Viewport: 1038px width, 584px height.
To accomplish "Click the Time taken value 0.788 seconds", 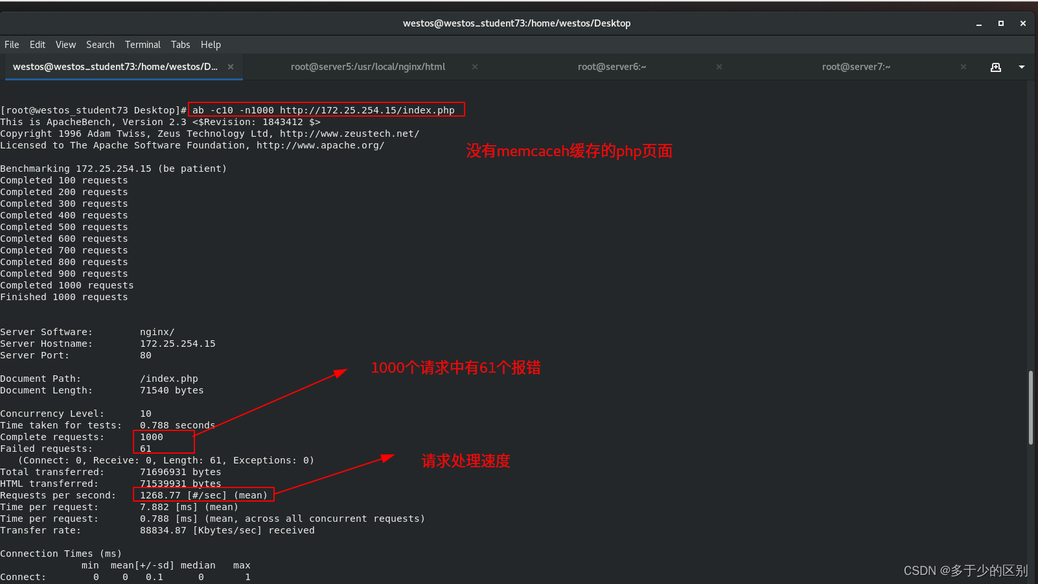I will click(178, 425).
